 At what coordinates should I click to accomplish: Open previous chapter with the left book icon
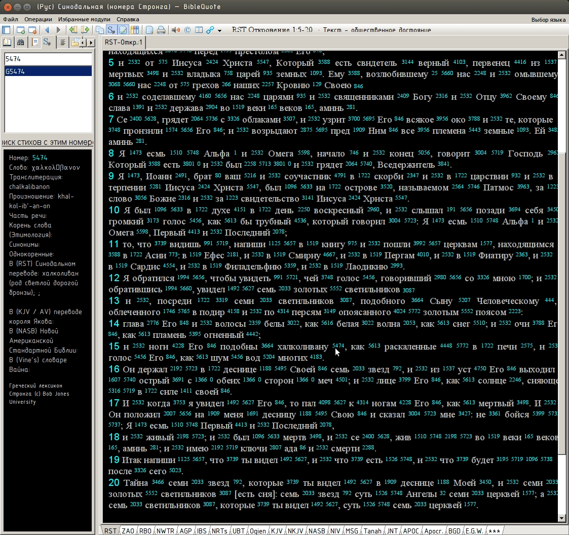[x=73, y=30]
